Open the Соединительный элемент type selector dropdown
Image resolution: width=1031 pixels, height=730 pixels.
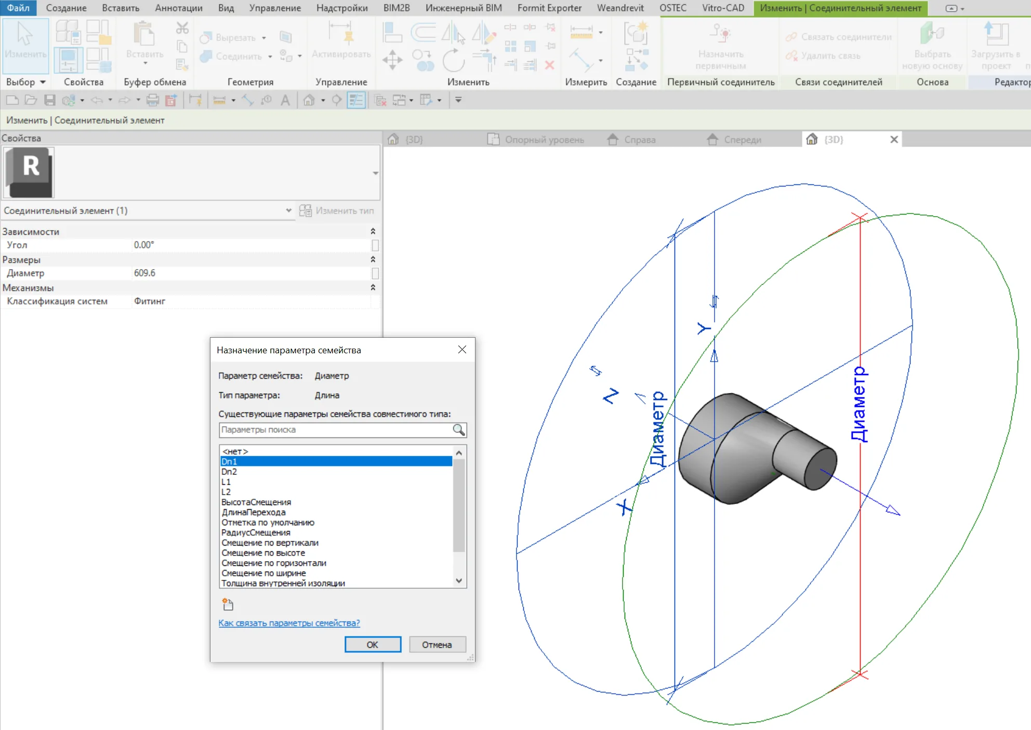[288, 210]
